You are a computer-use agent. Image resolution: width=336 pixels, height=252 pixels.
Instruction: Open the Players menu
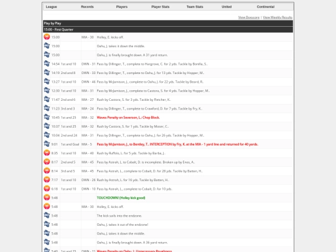tap(122, 7)
